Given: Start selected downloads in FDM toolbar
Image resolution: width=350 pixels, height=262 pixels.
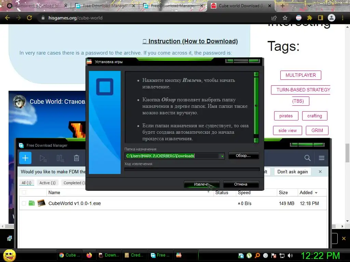Looking at the screenshot, I should (43, 158).
